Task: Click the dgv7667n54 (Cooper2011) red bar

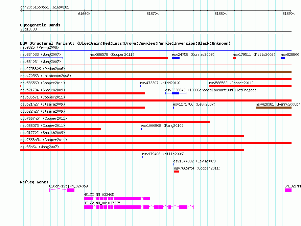Action: (115, 122)
